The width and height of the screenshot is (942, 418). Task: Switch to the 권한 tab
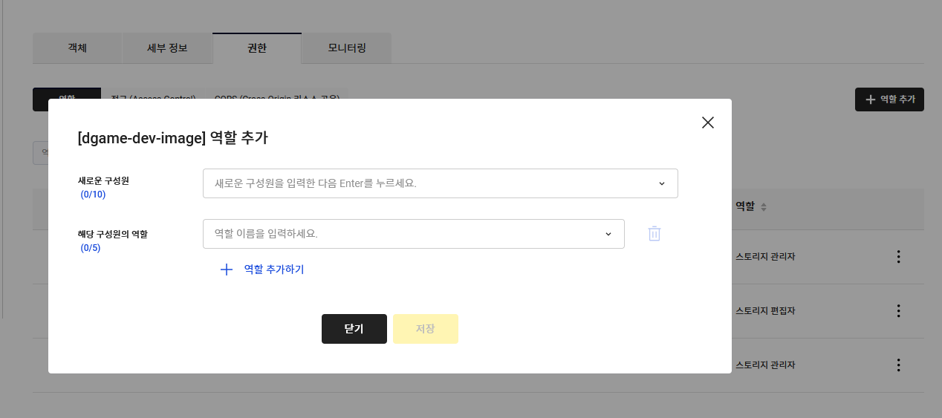pos(257,48)
